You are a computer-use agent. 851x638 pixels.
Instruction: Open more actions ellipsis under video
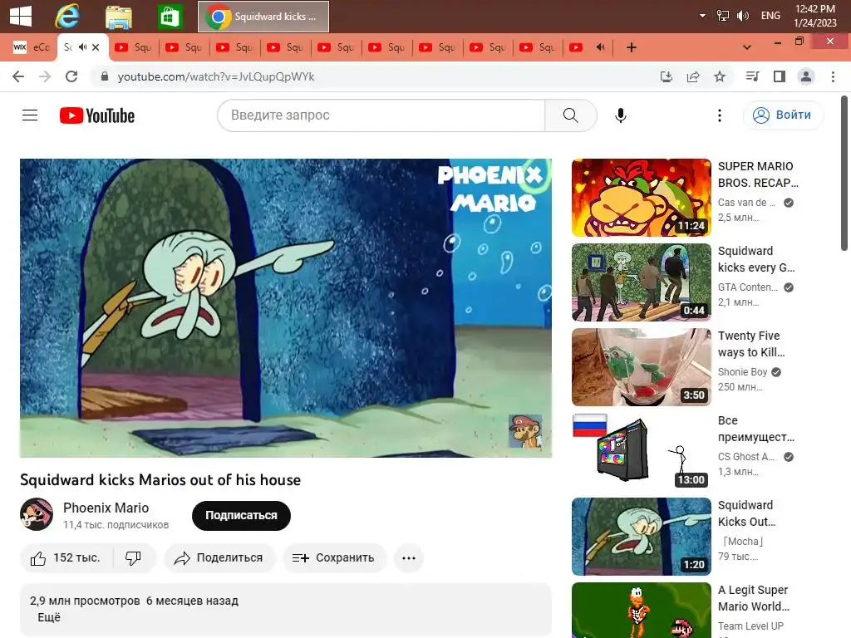tap(409, 557)
